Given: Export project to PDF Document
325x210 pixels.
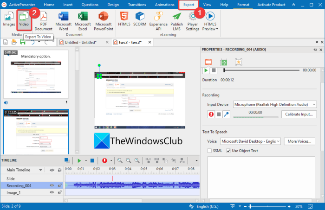Looking at the screenshot, I should coord(43,21).
